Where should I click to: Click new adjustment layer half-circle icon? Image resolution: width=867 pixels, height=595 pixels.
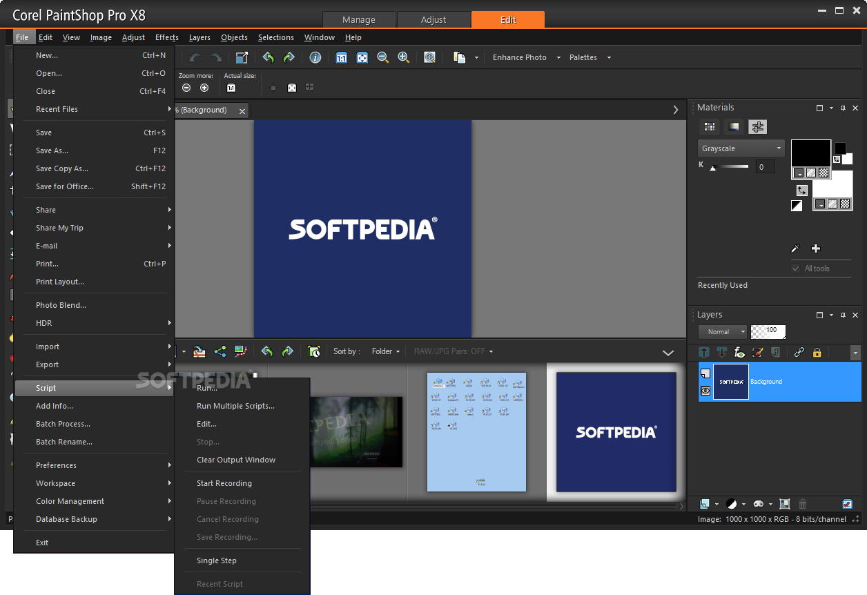pos(731,504)
